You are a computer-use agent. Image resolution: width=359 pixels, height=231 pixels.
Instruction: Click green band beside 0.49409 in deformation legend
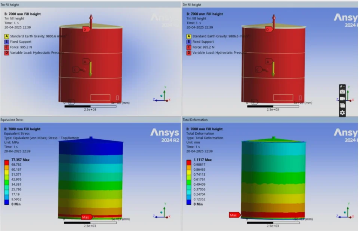189,182
